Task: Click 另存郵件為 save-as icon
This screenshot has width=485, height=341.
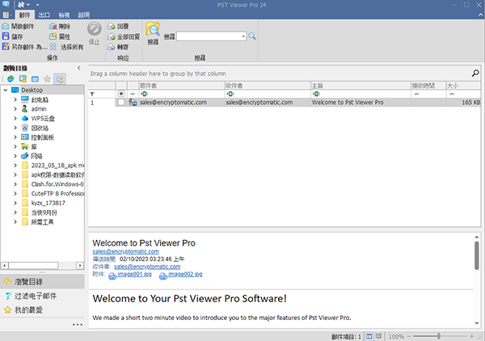Action: coord(6,47)
